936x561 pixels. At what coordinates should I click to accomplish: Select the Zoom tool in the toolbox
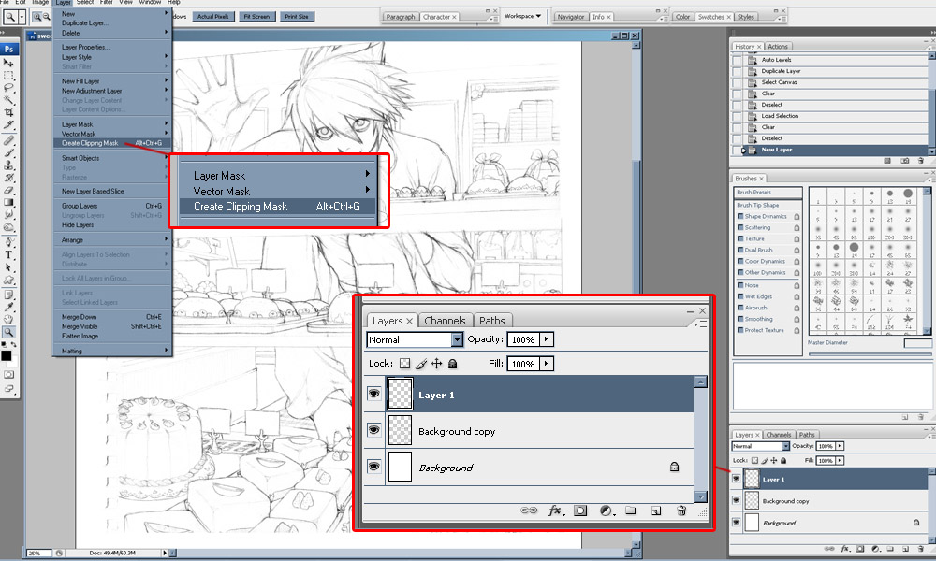[x=8, y=332]
